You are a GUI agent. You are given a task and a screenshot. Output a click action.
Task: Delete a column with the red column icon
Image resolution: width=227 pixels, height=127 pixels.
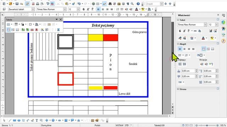tap(37, 30)
